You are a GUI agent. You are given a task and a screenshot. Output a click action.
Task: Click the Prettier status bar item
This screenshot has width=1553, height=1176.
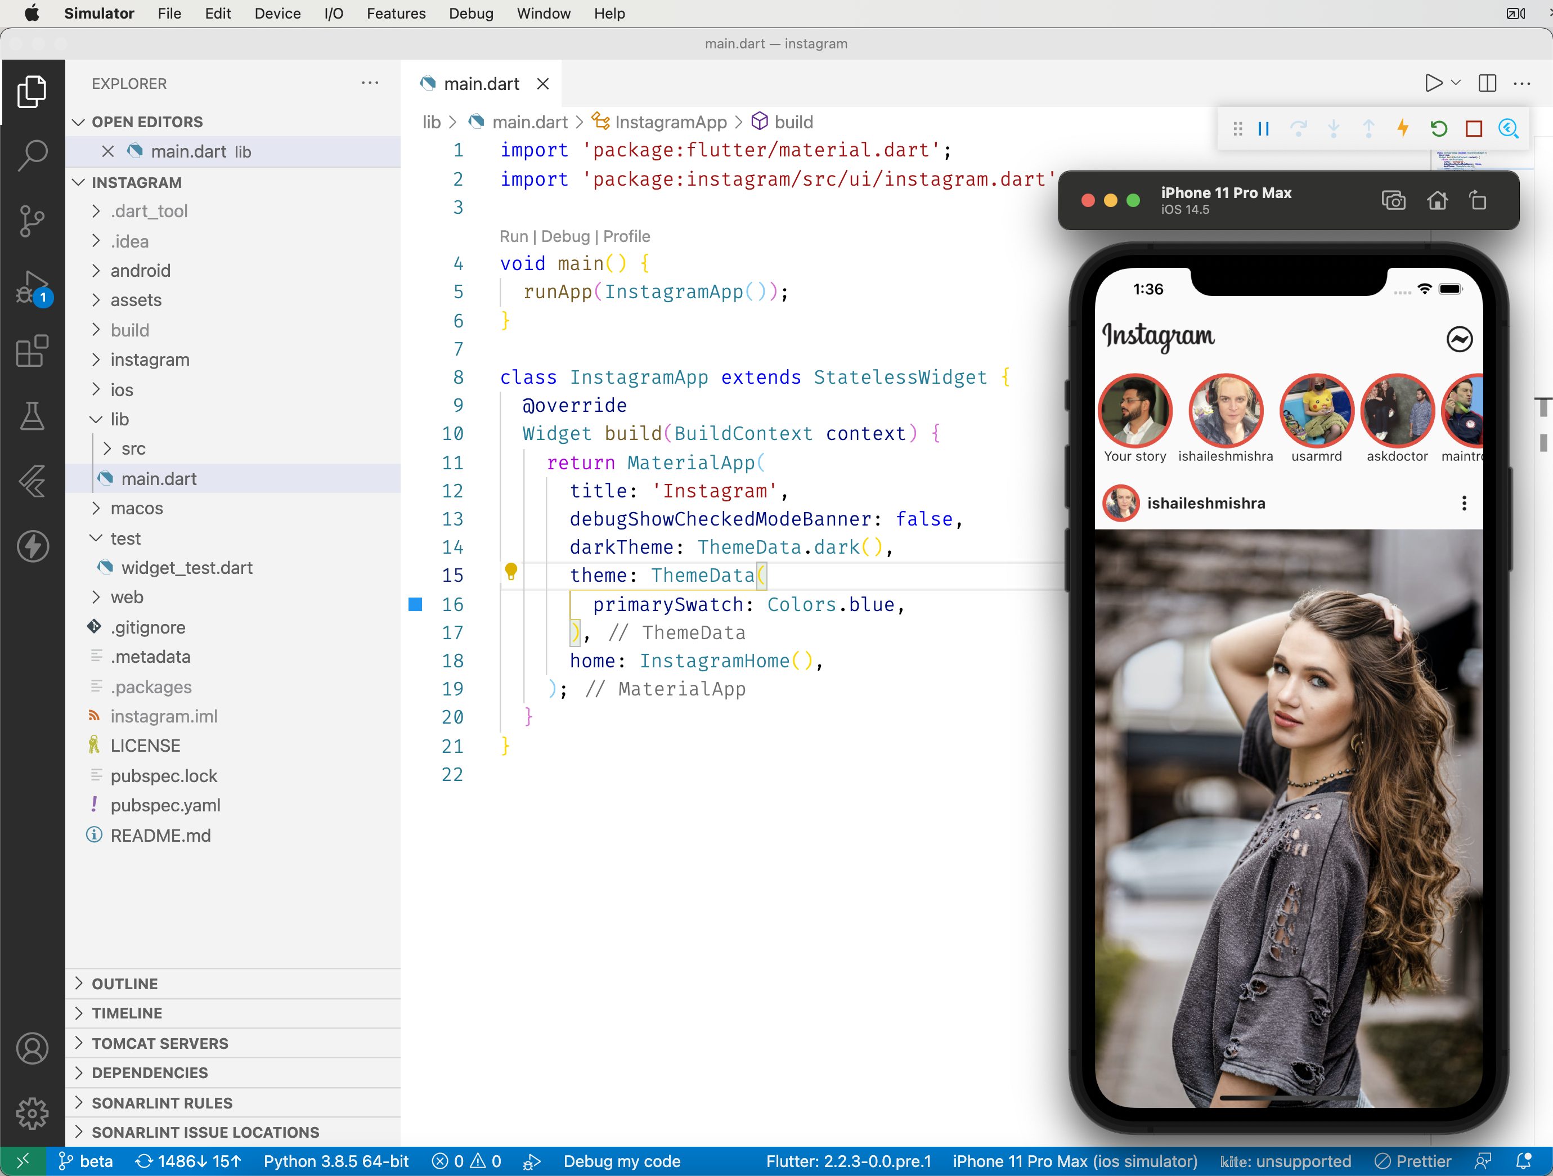(x=1412, y=1161)
